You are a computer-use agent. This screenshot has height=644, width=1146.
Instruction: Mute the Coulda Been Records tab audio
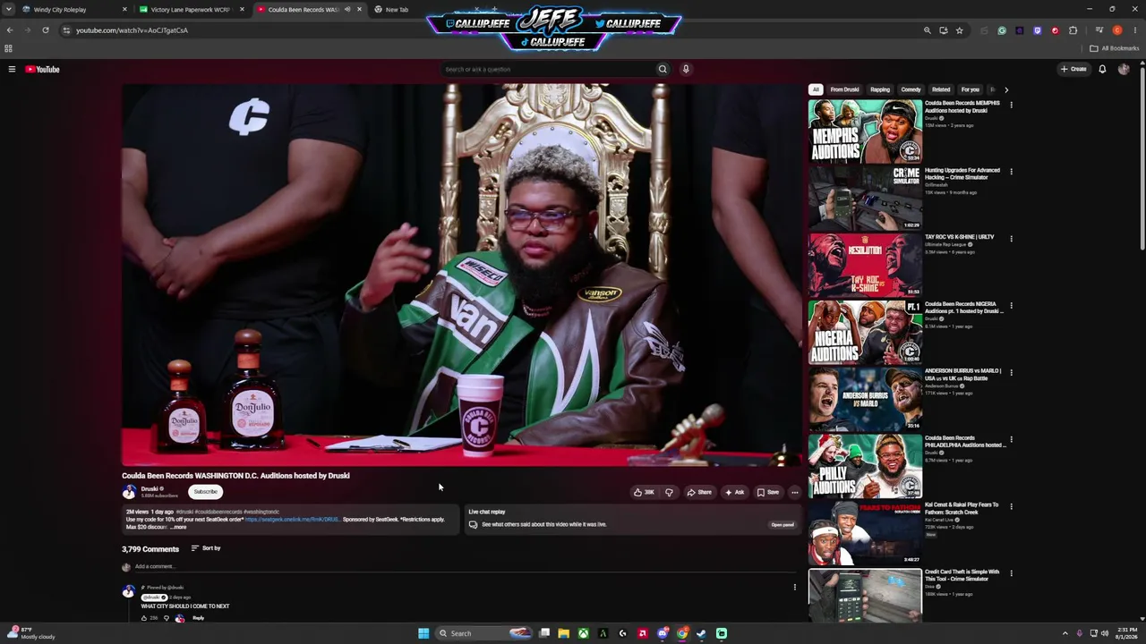coord(347,10)
